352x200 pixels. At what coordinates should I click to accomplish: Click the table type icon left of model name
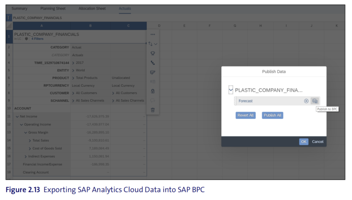tap(9, 18)
